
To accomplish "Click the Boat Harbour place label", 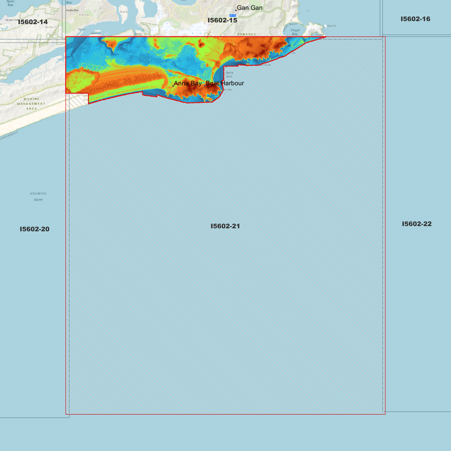I will (x=225, y=83).
